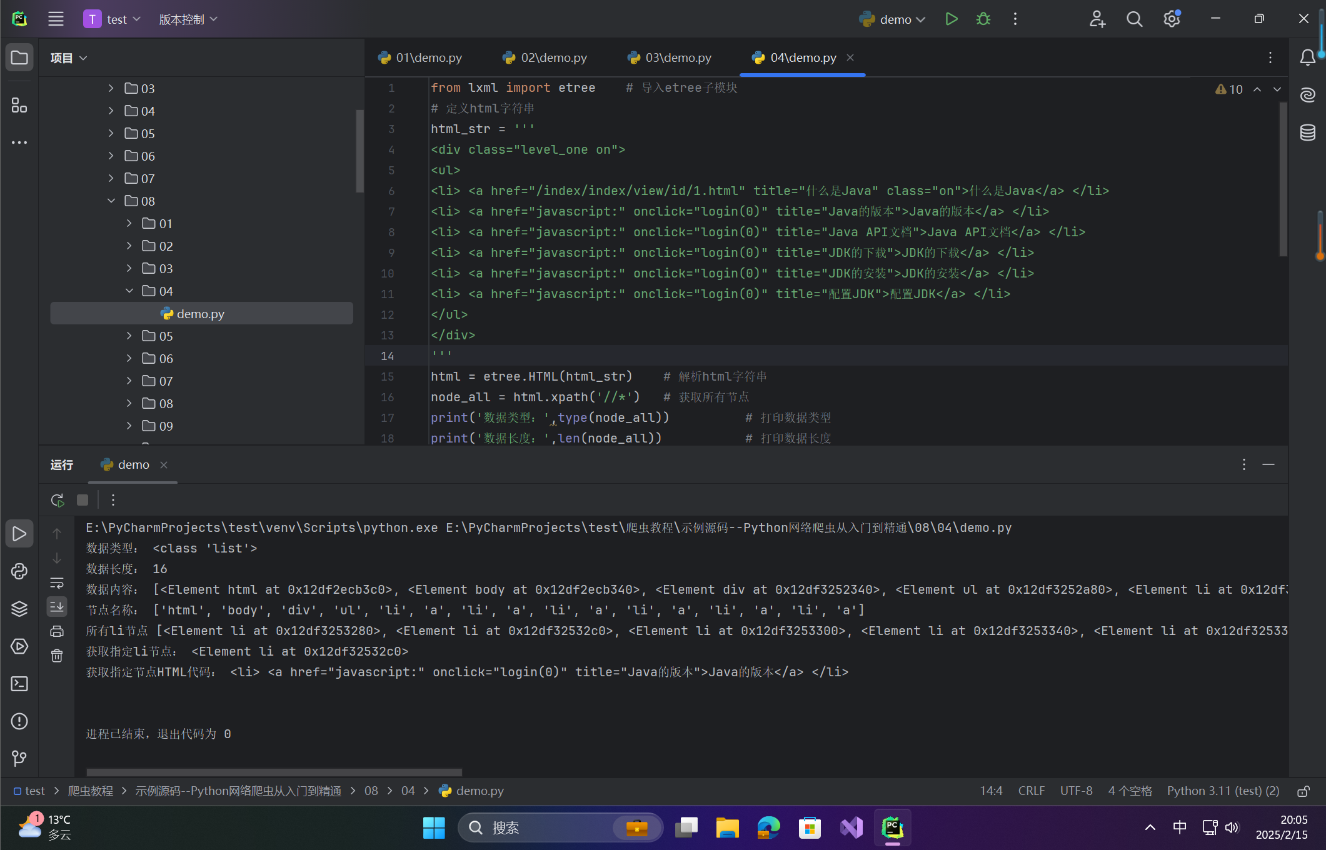The height and width of the screenshot is (850, 1326).
Task: Open the demo run configuration dropdown
Action: [894, 19]
